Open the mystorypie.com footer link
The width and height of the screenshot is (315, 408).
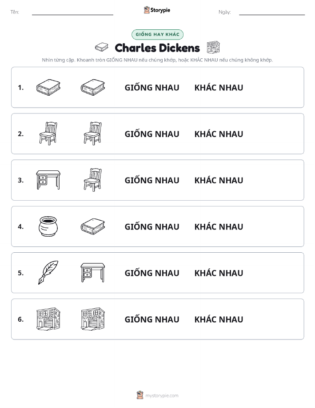(x=157, y=395)
